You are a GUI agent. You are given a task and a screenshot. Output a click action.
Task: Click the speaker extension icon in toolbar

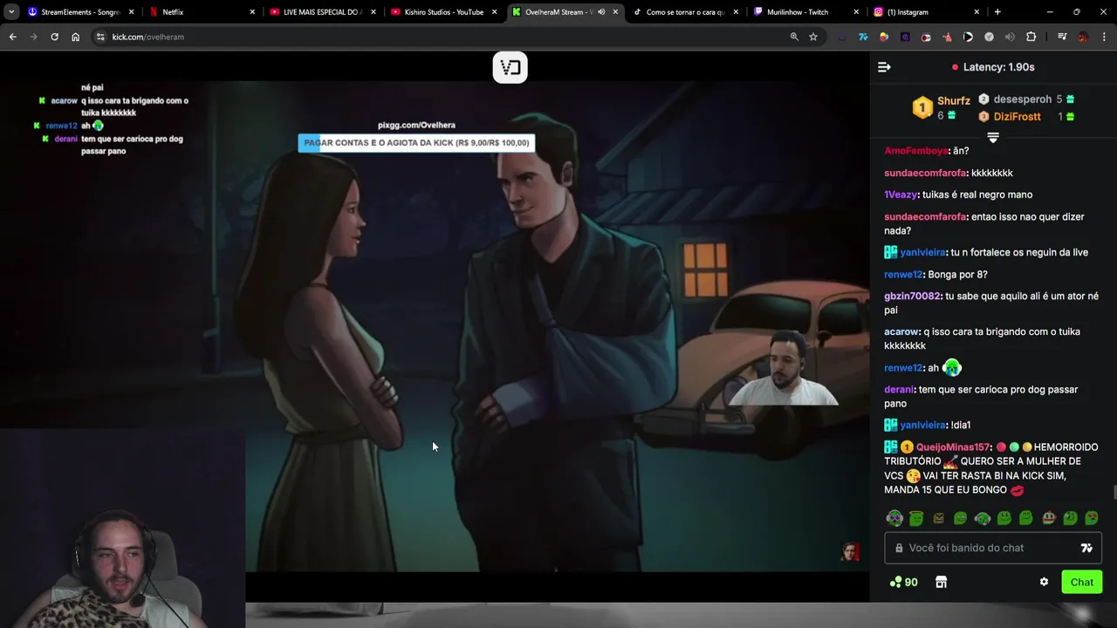coord(1010,37)
